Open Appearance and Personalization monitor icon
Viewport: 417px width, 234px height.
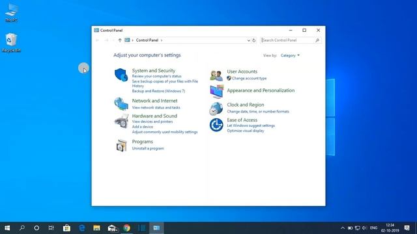(x=217, y=92)
